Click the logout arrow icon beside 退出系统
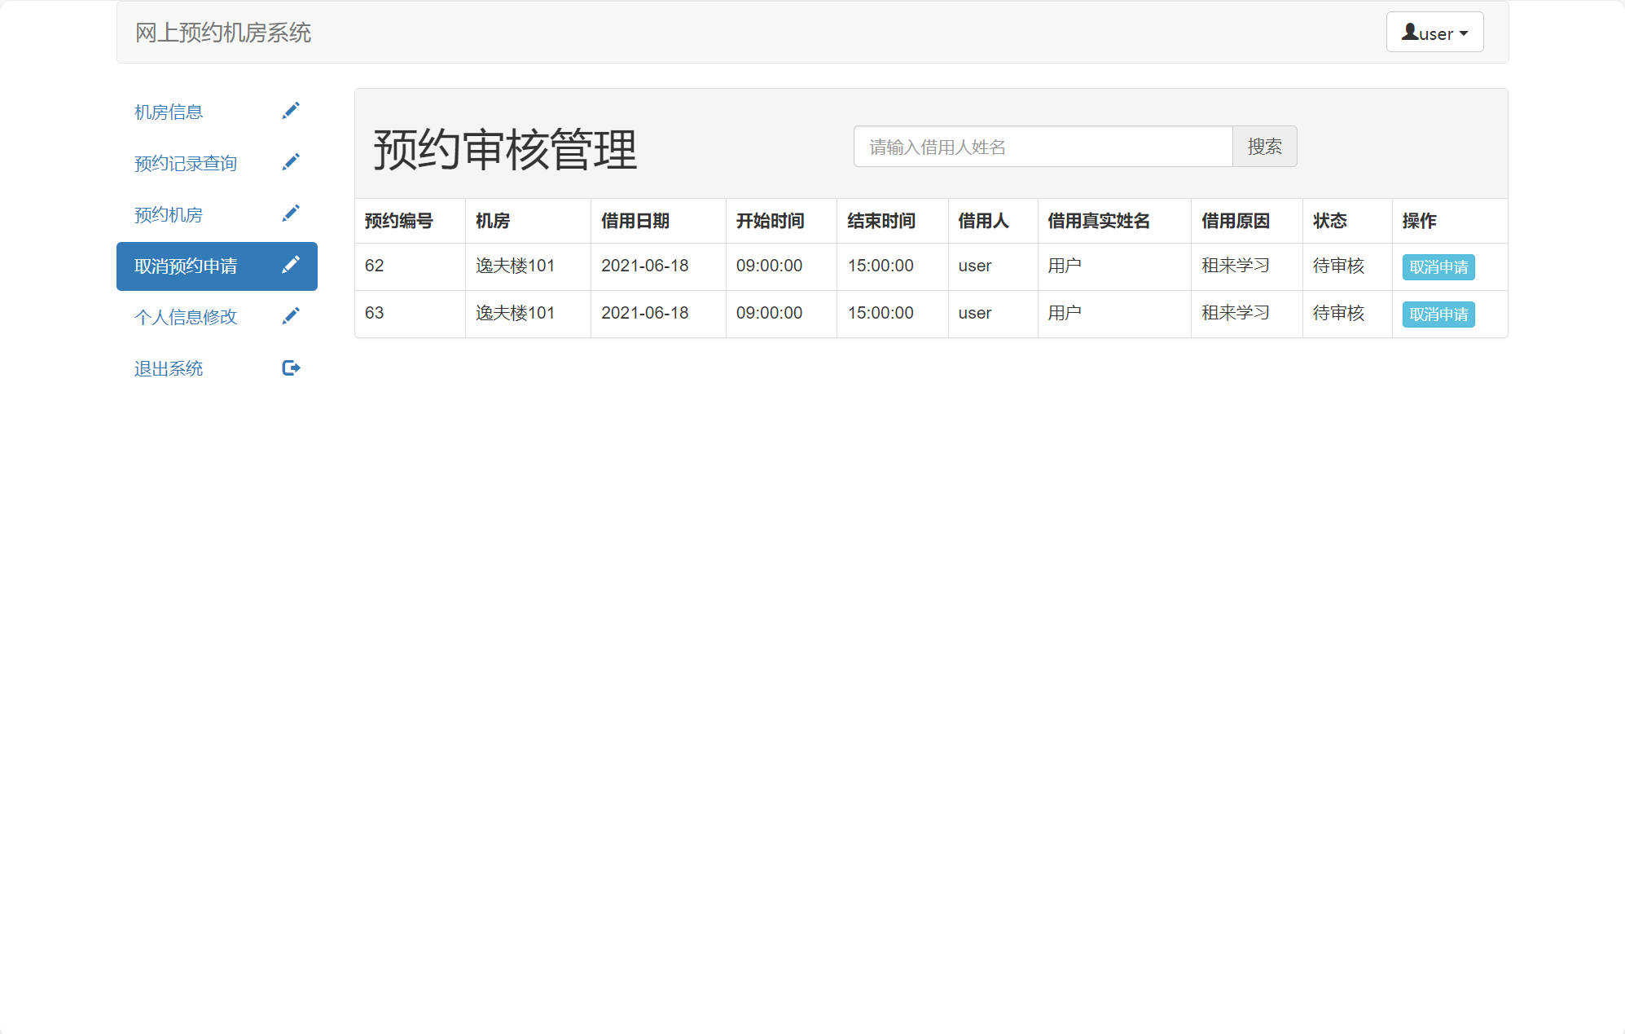1625x1034 pixels. (291, 367)
